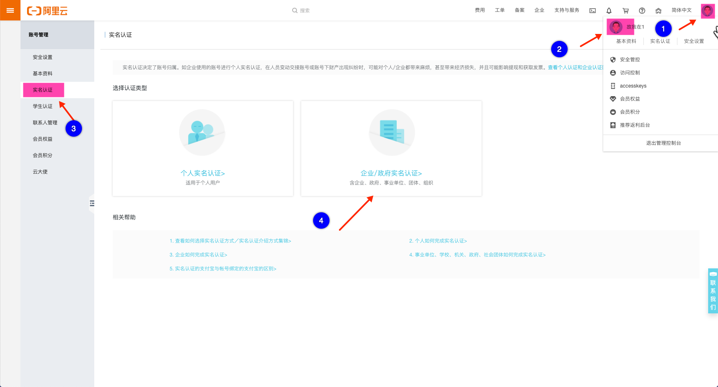Collapse the sidebar using the handle icon
Image resolution: width=718 pixels, height=387 pixels.
(92, 203)
